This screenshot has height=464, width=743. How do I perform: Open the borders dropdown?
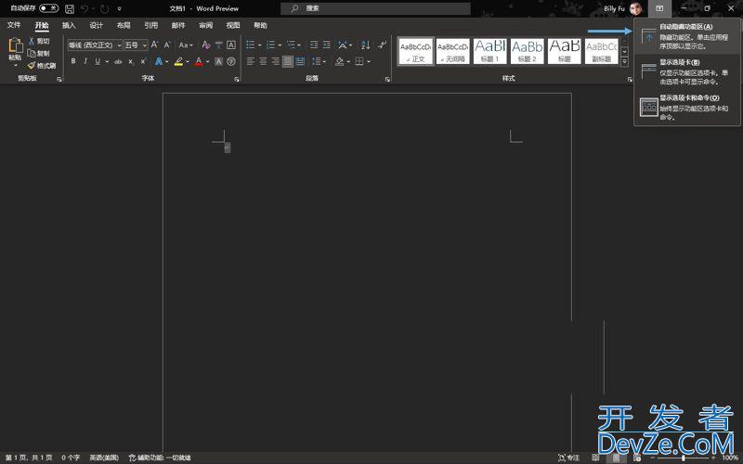point(368,61)
